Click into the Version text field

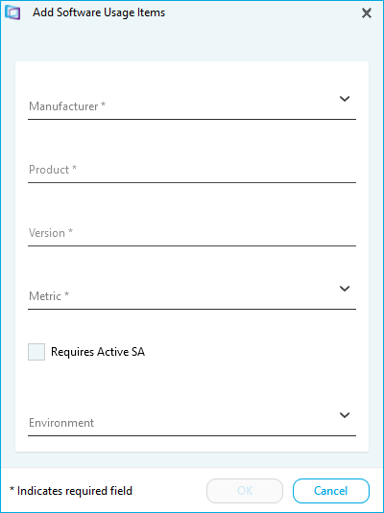pos(192,233)
